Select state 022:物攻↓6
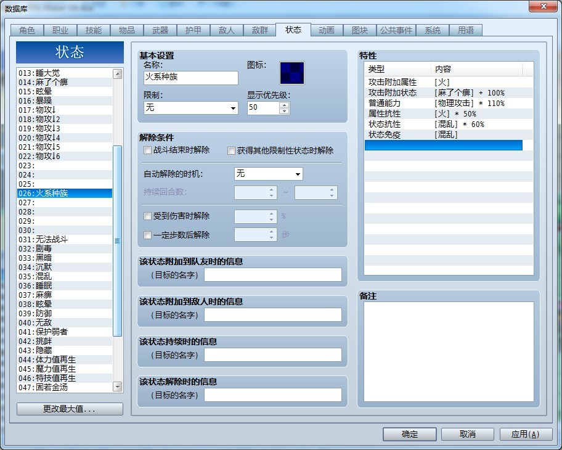The width and height of the screenshot is (562, 450). (65, 157)
